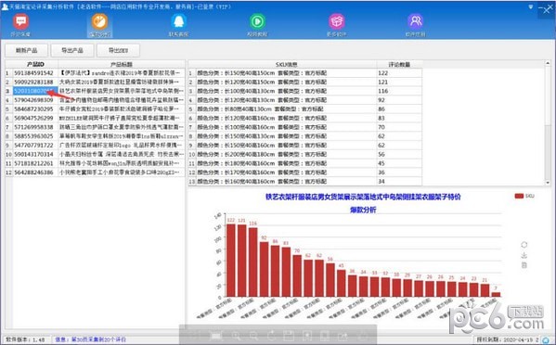Open the green play video tutorial icon
556x345 pixels.
tap(257, 21)
